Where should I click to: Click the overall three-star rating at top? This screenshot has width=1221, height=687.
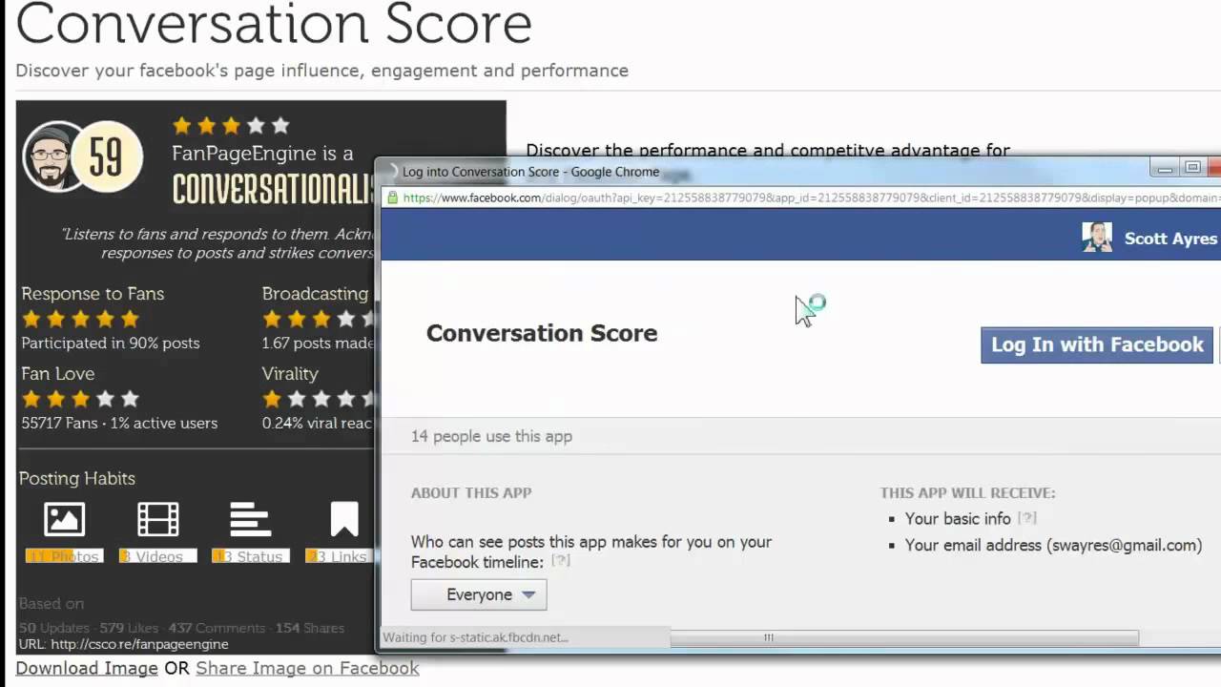tap(231, 126)
